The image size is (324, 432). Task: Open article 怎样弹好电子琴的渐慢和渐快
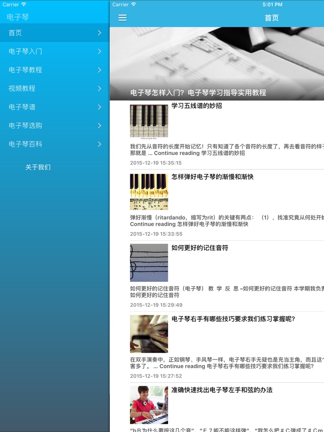[x=212, y=177]
